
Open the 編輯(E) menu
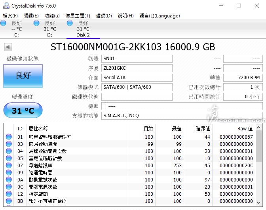31,16
